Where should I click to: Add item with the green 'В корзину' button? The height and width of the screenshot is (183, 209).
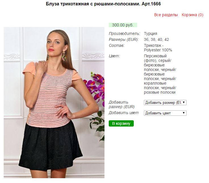click(121, 123)
